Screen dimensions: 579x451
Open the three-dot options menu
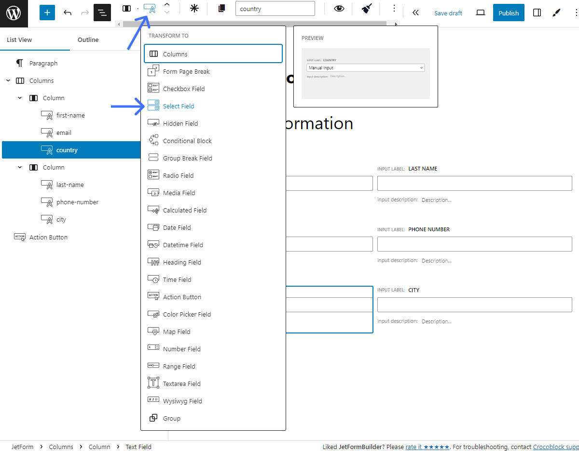[394, 8]
